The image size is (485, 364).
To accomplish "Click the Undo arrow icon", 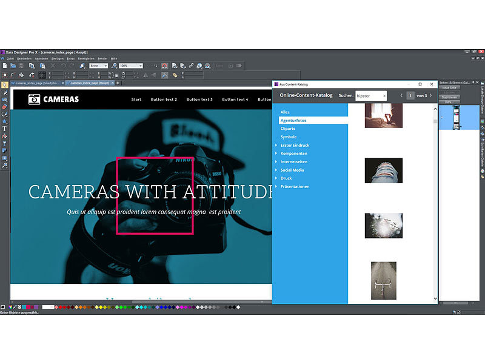I will tap(63, 66).
